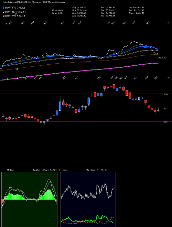Click the Day V: 1.031 M value
172x227 pixels.
[136, 13]
